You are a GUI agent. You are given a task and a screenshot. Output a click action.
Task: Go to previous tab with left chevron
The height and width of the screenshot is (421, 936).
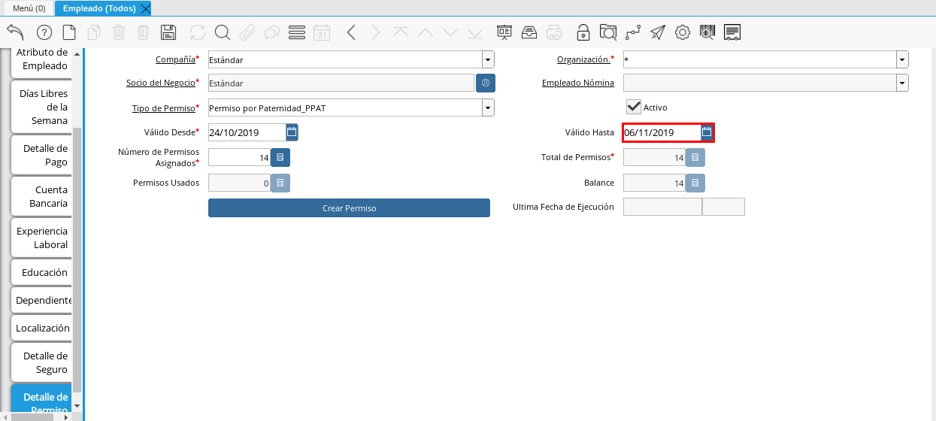351,32
